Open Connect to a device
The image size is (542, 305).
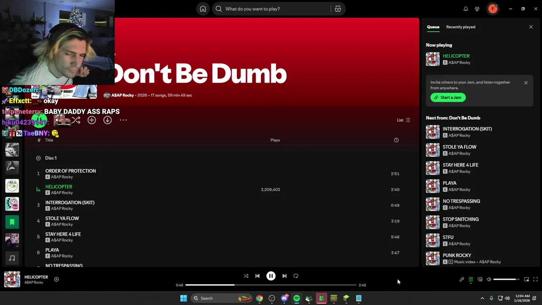[x=480, y=280]
